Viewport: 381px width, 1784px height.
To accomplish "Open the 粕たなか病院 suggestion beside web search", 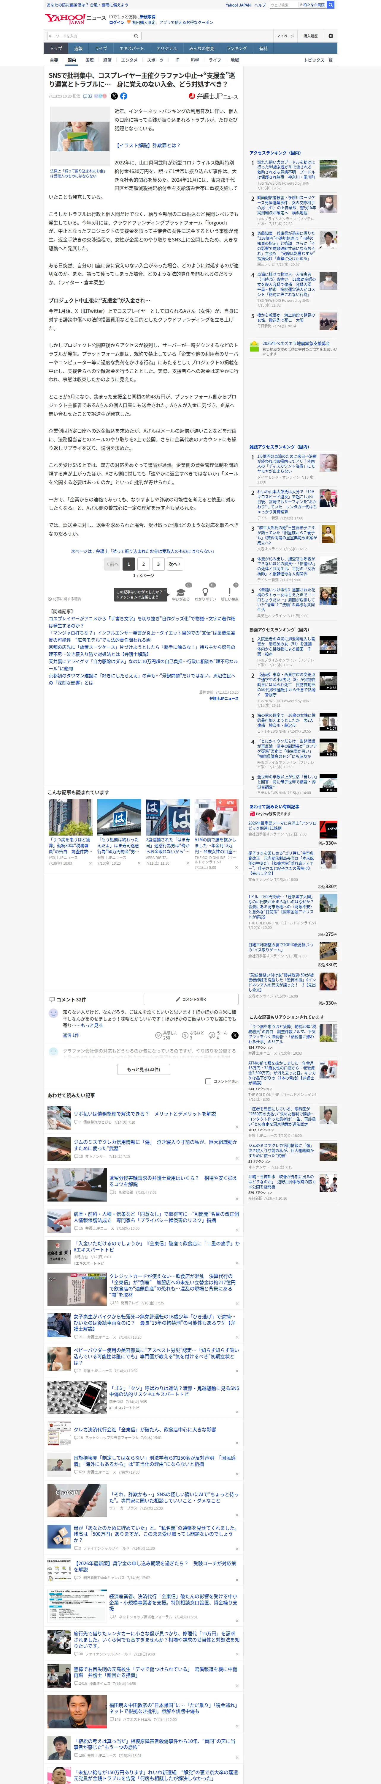I will click(x=312, y=5).
